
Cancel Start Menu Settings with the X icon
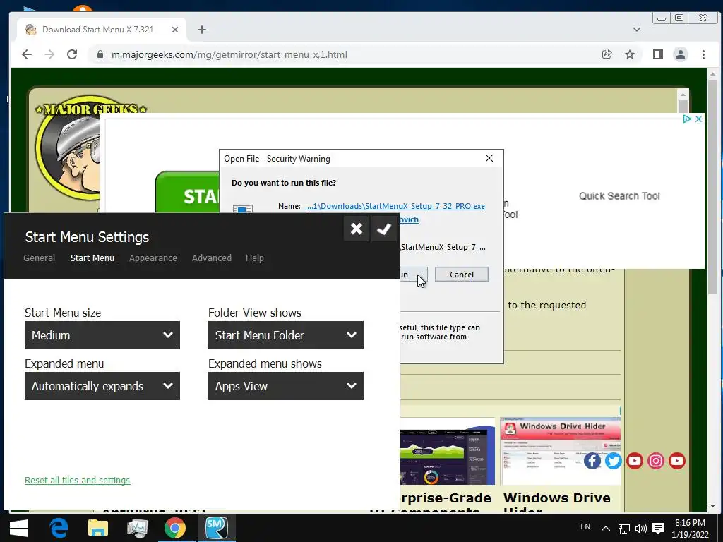[356, 229]
